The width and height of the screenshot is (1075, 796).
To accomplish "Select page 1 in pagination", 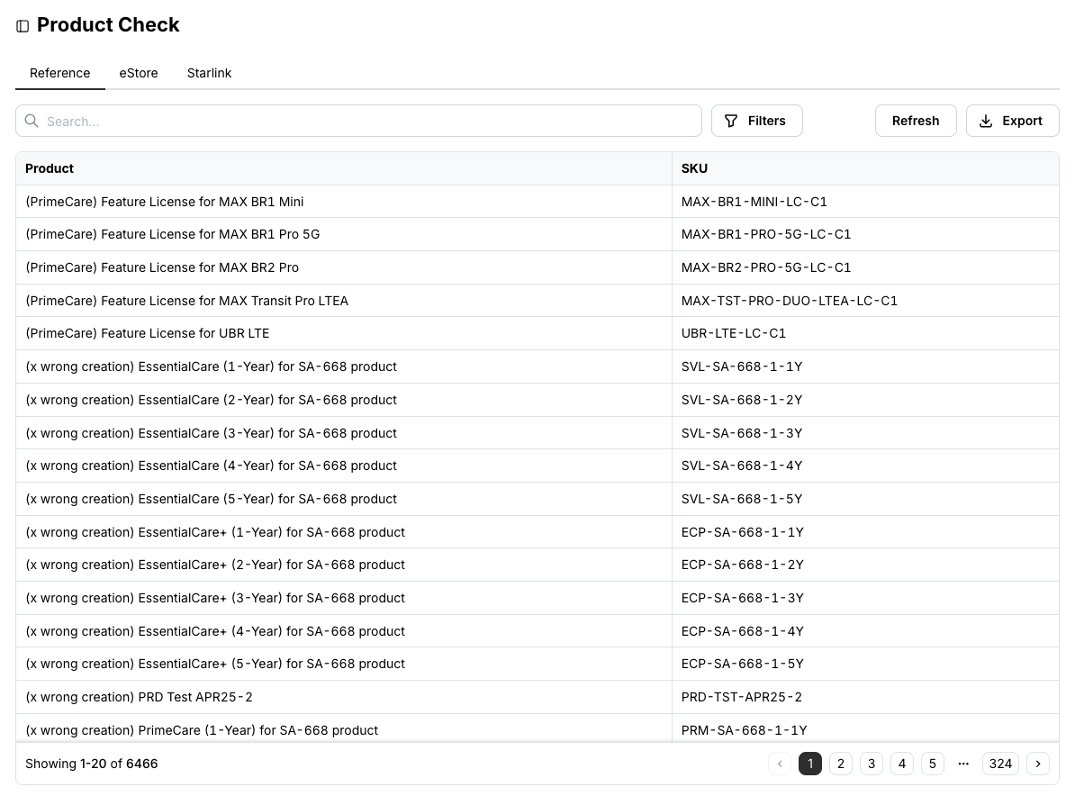I will tap(810, 764).
